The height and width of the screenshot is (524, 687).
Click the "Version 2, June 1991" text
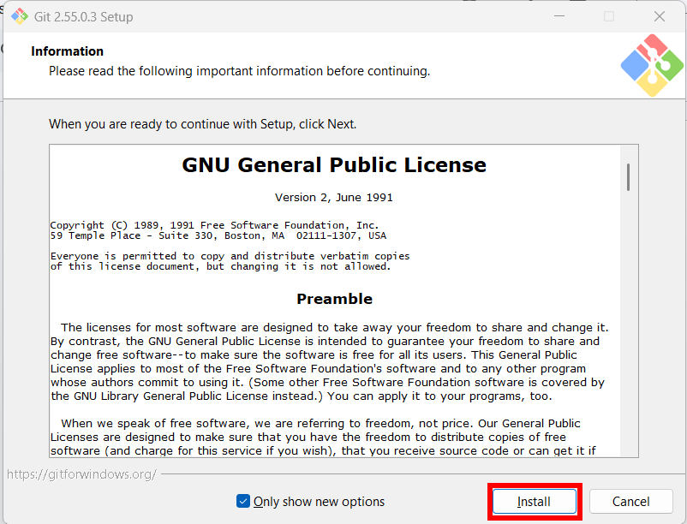334,198
